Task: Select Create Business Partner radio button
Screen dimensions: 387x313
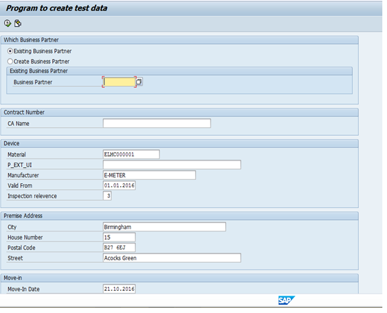Action: tap(10, 62)
